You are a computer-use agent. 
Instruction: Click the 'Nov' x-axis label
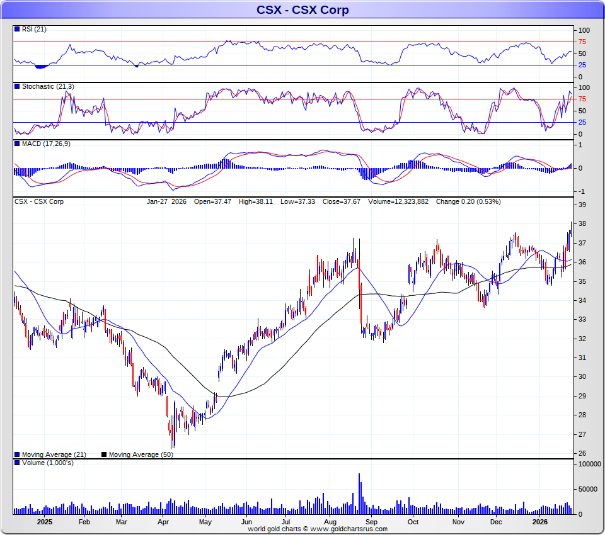(458, 522)
